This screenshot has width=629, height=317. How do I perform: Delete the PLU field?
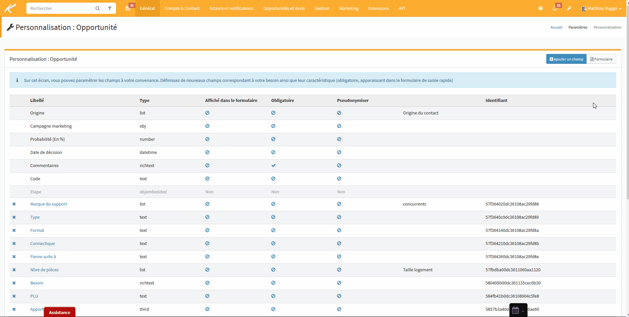coord(14,296)
